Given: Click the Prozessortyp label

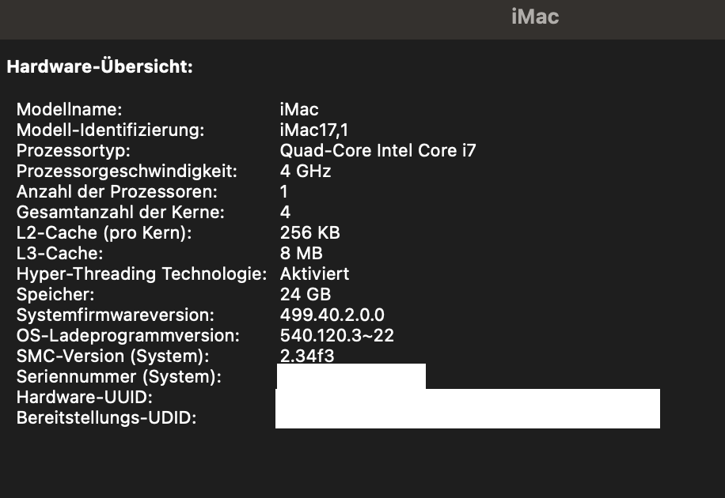Looking at the screenshot, I should [x=74, y=150].
